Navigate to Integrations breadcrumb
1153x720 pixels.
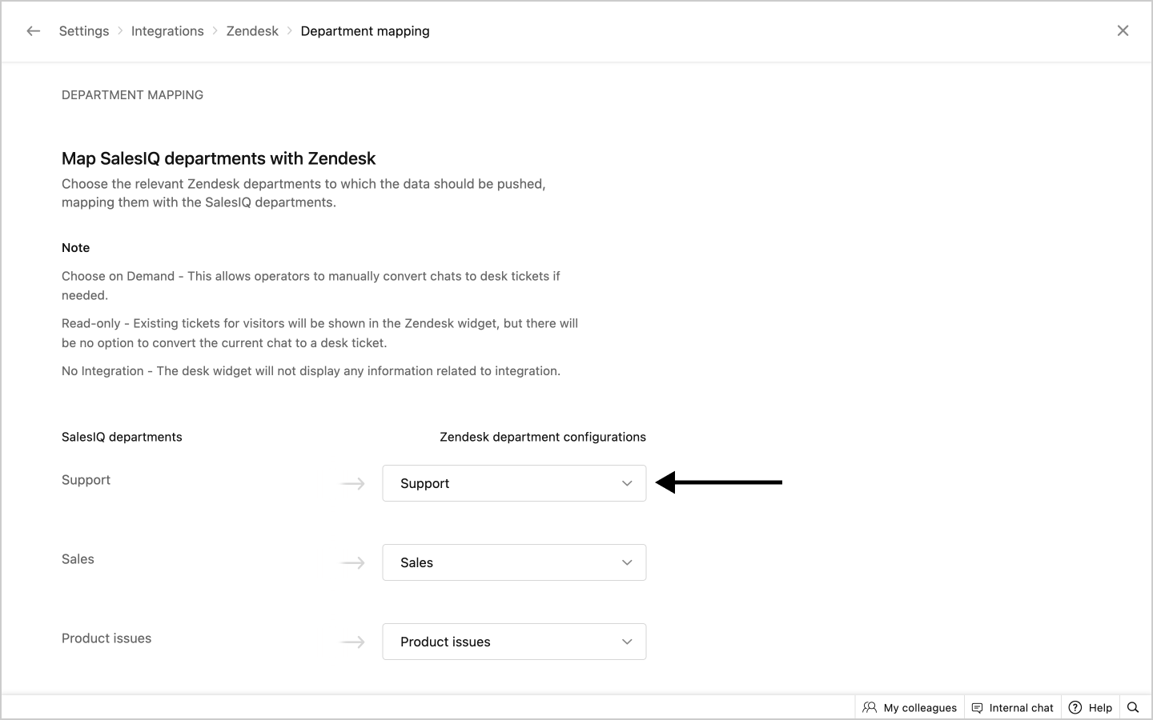(x=167, y=31)
